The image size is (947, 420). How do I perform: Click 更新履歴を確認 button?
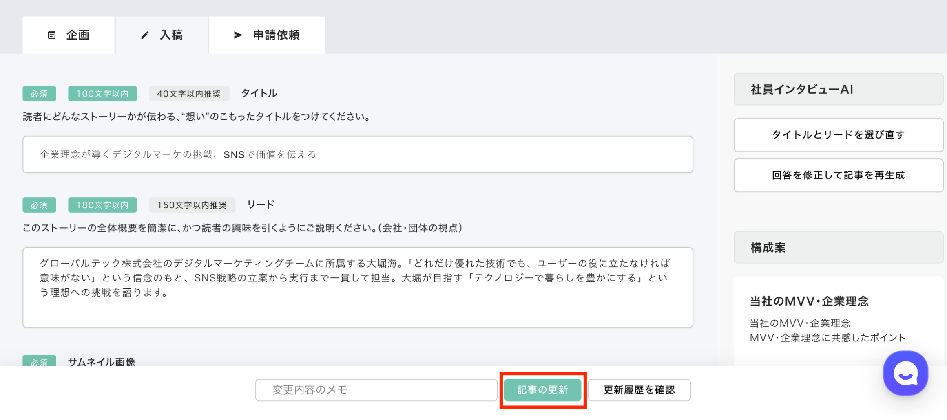639,390
